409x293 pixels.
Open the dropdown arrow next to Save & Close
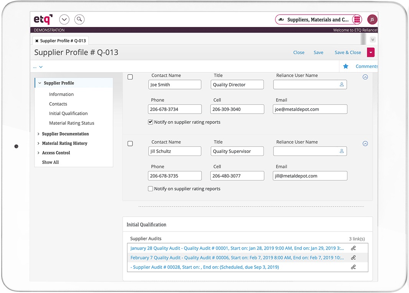371,53
